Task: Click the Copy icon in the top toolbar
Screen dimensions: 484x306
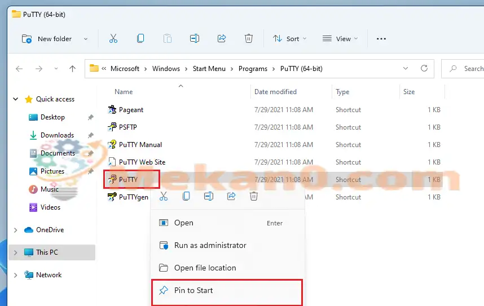Action: click(140, 38)
